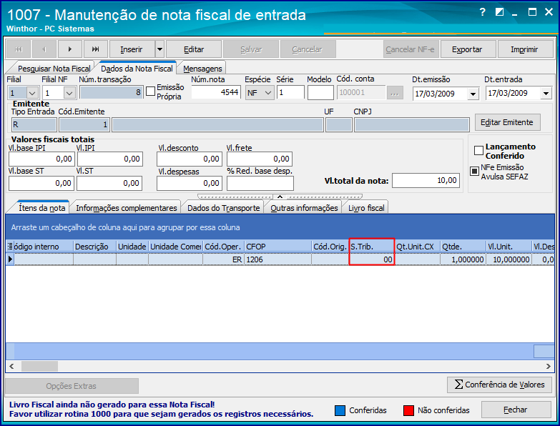Expand the Espécie NF dropdown
The width and height of the screenshot is (560, 426).
[268, 93]
